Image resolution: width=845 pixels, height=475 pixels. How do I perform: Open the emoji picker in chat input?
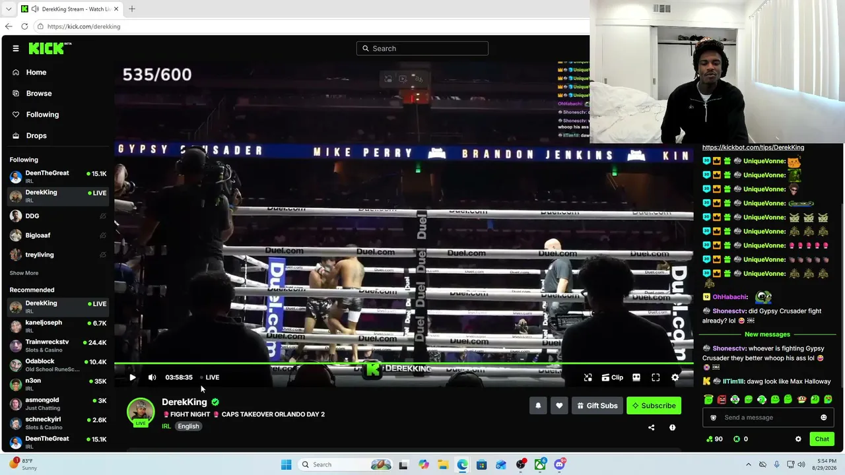coord(823,418)
